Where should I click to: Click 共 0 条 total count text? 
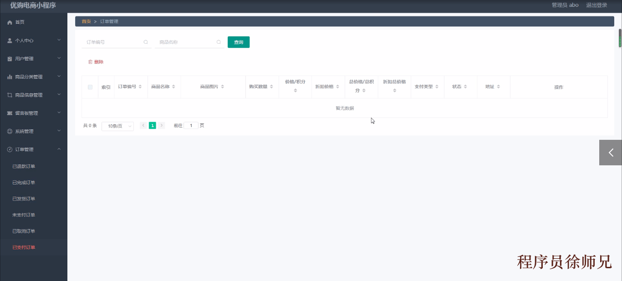90,126
